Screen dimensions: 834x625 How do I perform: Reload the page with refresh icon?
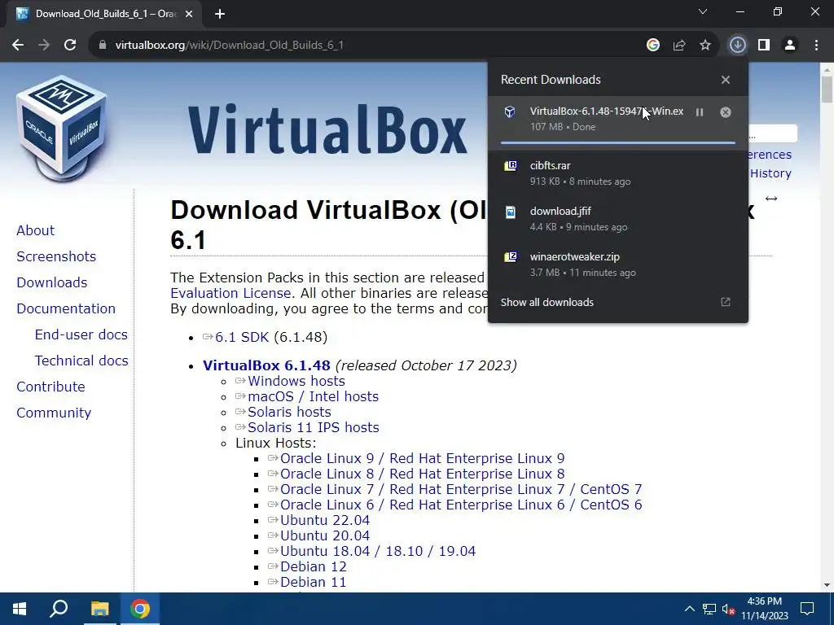tap(70, 46)
